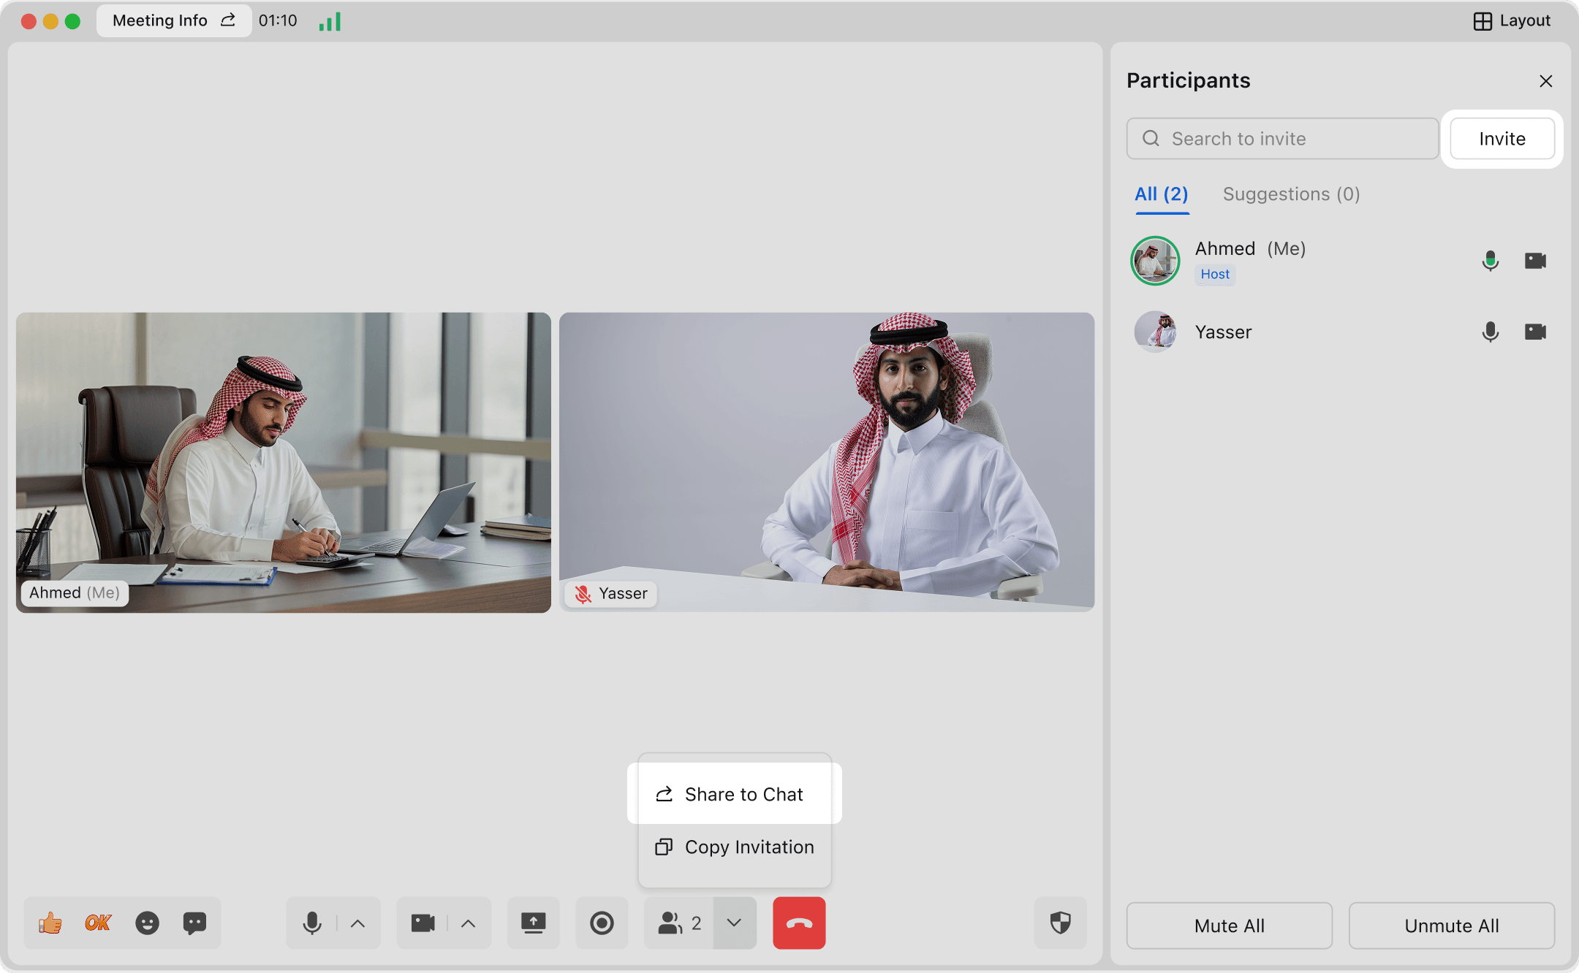Click the Mute All button
The width and height of the screenshot is (1579, 973).
[x=1229, y=926]
